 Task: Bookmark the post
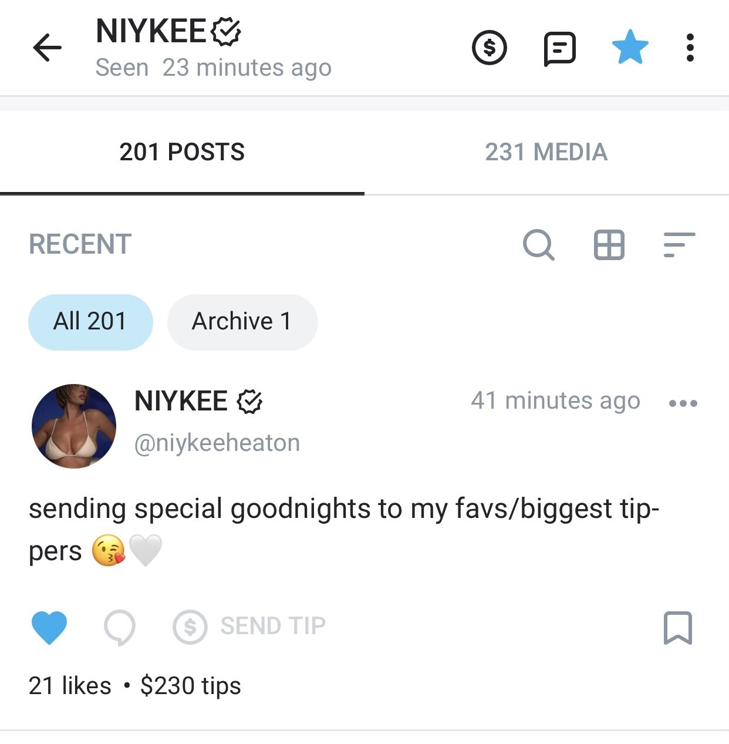pos(678,627)
